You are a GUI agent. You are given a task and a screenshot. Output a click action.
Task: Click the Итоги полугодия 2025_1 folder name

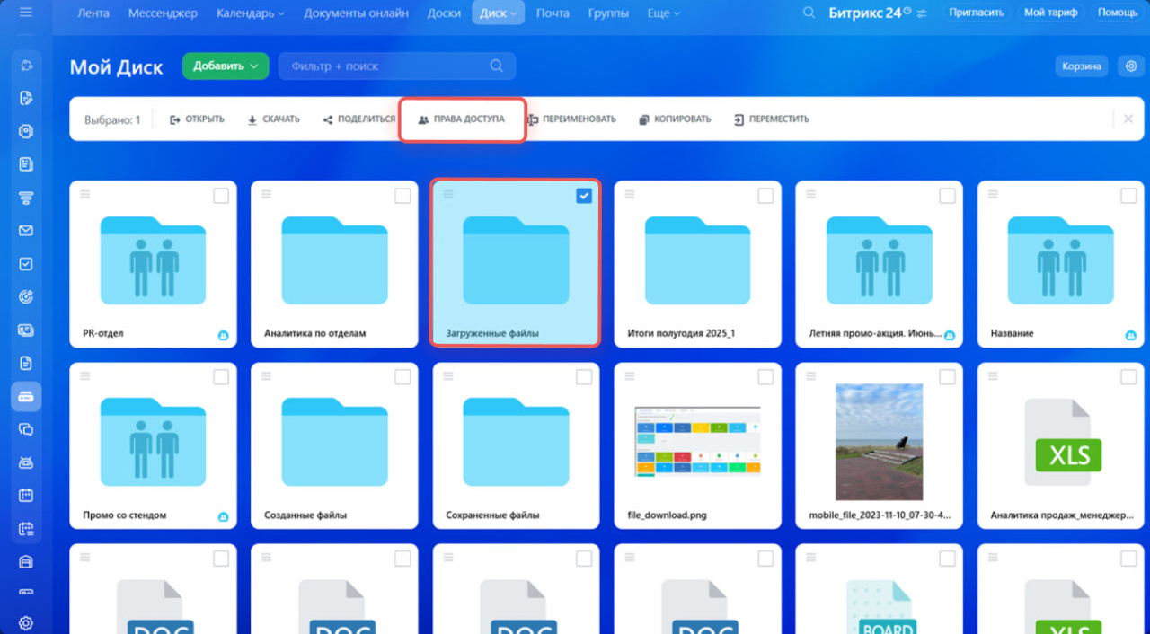click(681, 333)
